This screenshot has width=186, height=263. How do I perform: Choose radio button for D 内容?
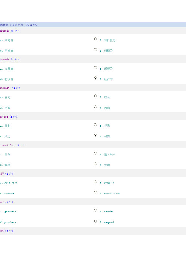(95, 107)
